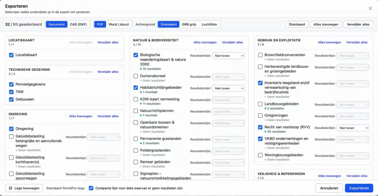The image size is (378, 196).
Task: Check Sigmaplan natuurontwikkelingsgebieden checkbox
Action: click(136, 174)
